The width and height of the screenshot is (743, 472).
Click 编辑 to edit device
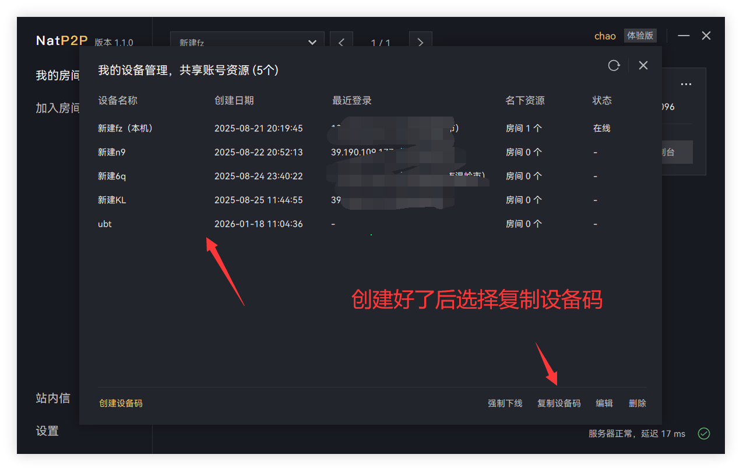coord(604,403)
